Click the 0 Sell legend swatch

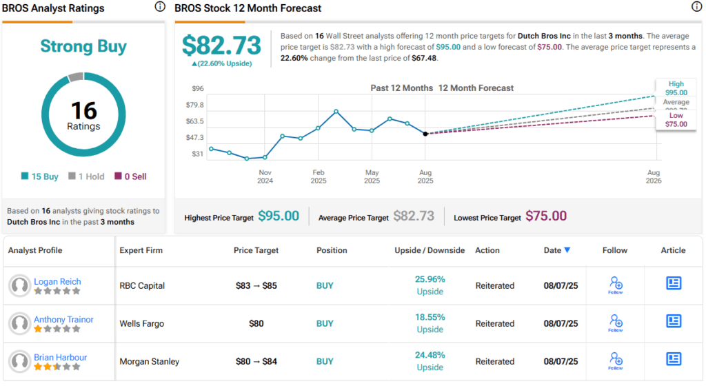pos(118,176)
